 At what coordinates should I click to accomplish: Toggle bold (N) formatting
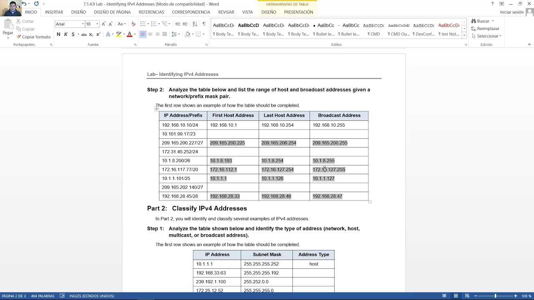(x=58, y=34)
